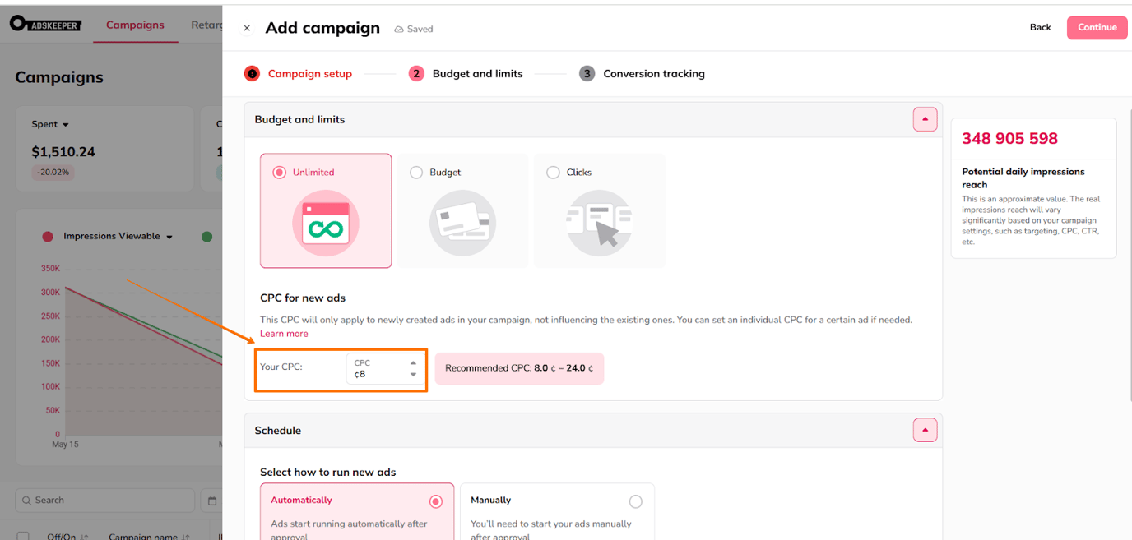Screen dimensions: 1132x540
Task: Click the search magnifier icon
Action: [x=28, y=500]
